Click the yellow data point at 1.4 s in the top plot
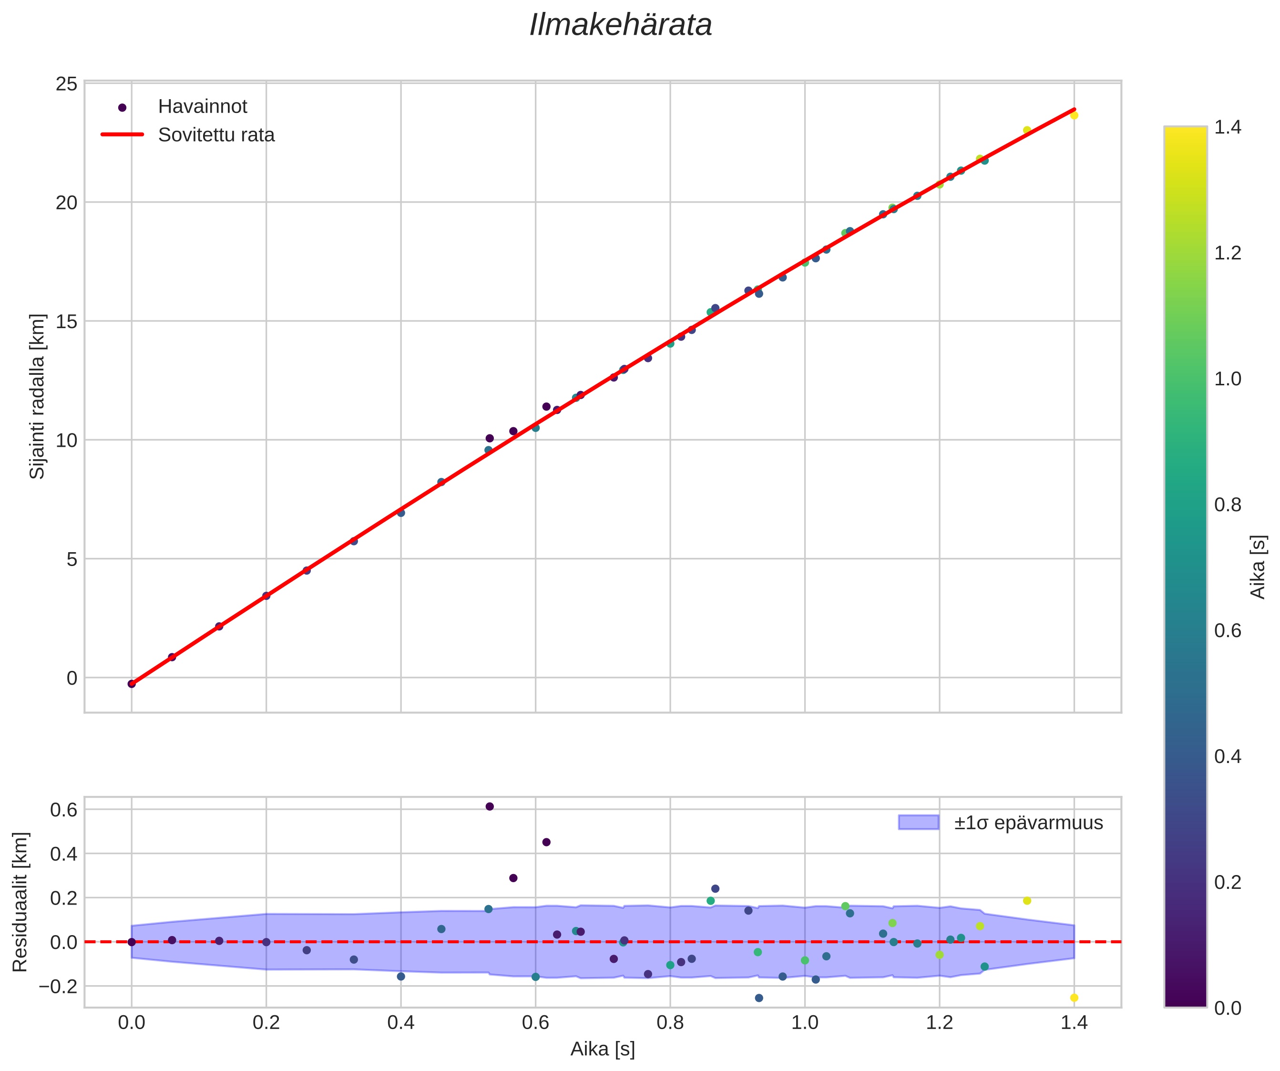 (1074, 115)
